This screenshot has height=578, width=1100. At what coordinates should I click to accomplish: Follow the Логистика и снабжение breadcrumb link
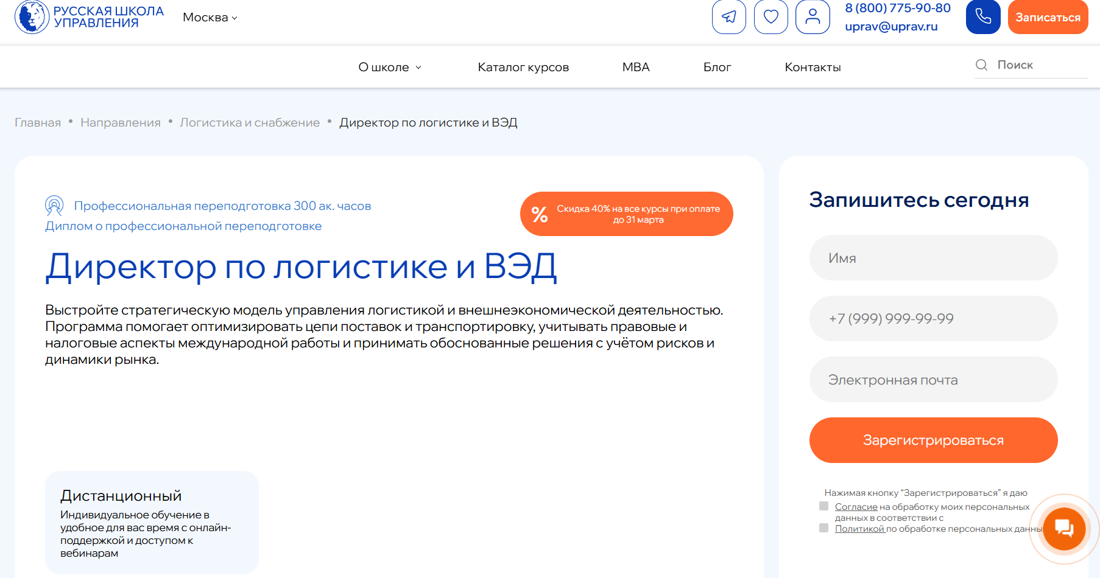pos(250,122)
